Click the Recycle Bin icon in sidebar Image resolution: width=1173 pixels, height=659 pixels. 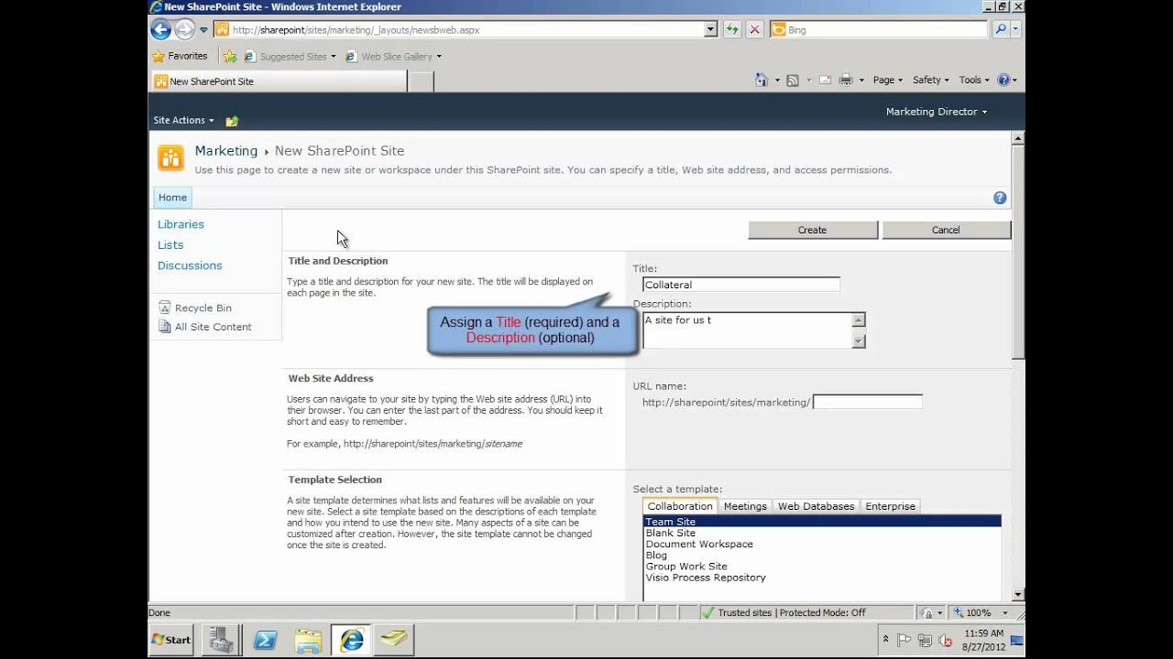(165, 308)
